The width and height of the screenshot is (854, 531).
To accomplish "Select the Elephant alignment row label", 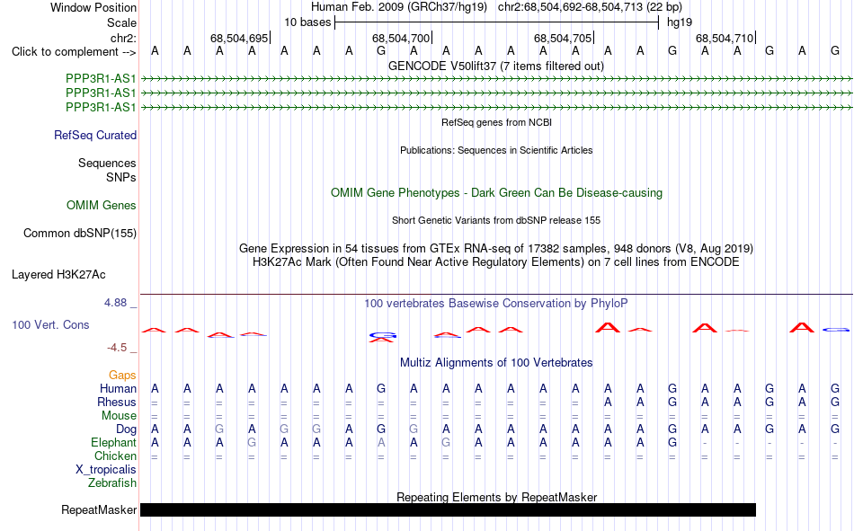I will pyautogui.click(x=114, y=443).
